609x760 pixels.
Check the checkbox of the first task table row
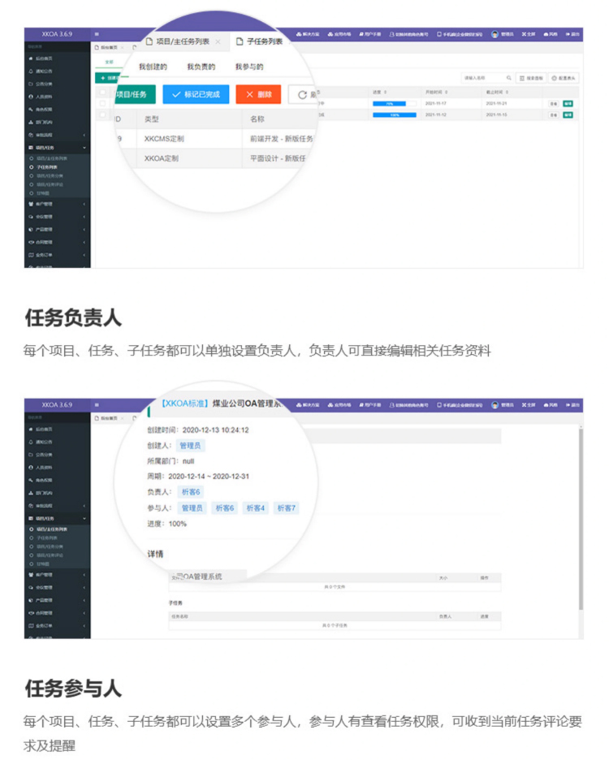[101, 104]
